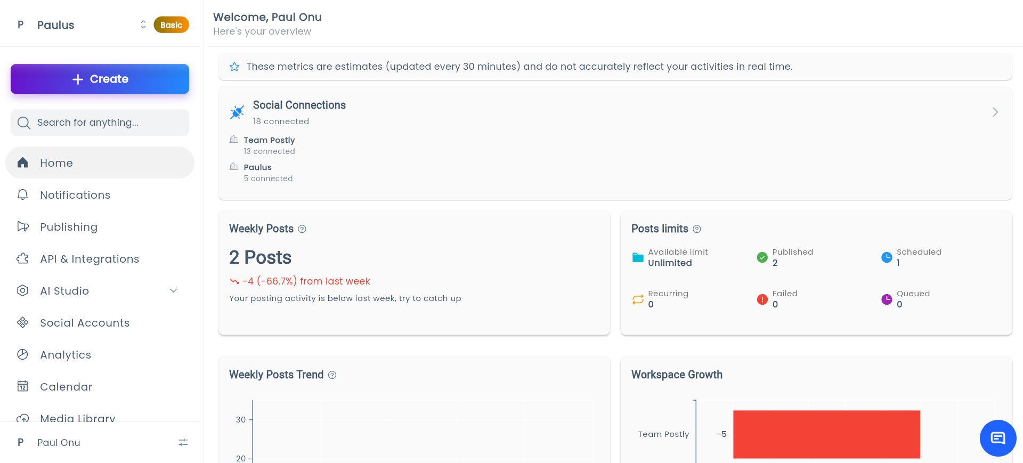Open Notifications bell icon
The height and width of the screenshot is (463, 1023).
pyautogui.click(x=22, y=194)
